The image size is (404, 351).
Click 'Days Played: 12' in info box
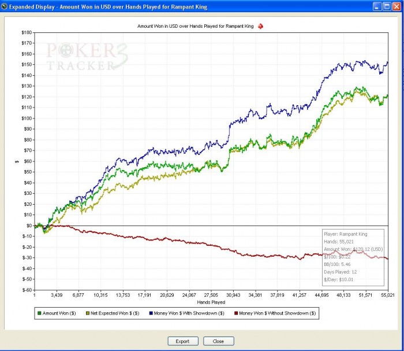pos(341,272)
